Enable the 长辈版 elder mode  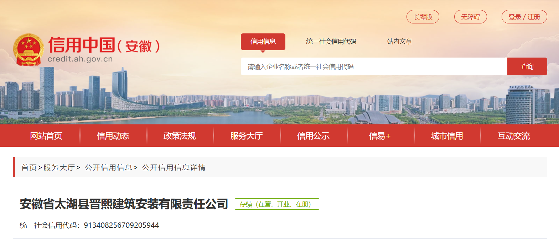(x=423, y=17)
